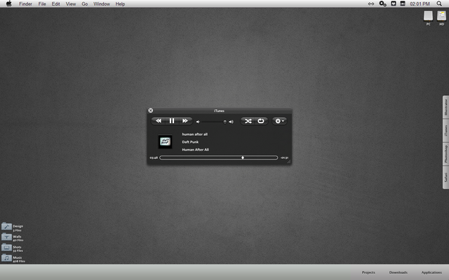Click the low-volume speaker icon

[x=198, y=122]
